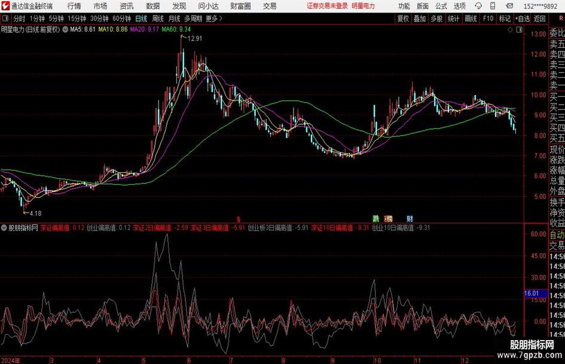Screen dimensions: 565x364
Task: Open the 交易 menu
Action: tap(270, 6)
